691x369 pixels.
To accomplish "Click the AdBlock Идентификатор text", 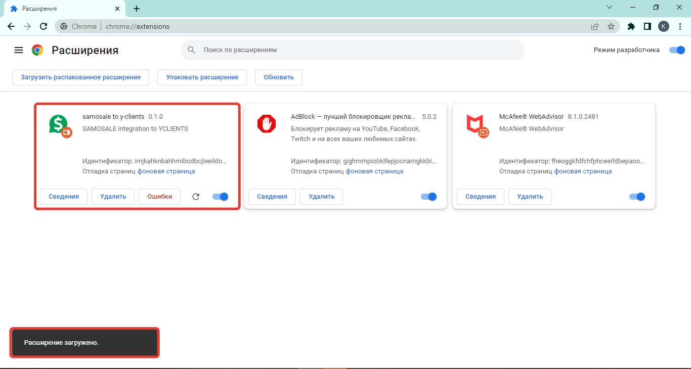I will point(363,161).
